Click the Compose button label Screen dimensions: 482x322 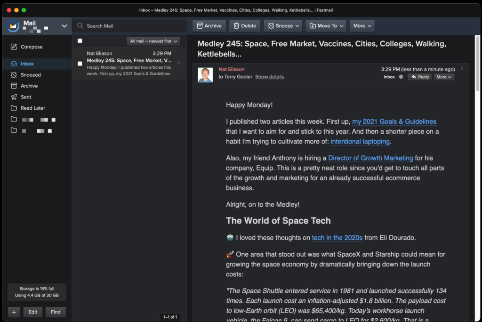tap(32, 47)
